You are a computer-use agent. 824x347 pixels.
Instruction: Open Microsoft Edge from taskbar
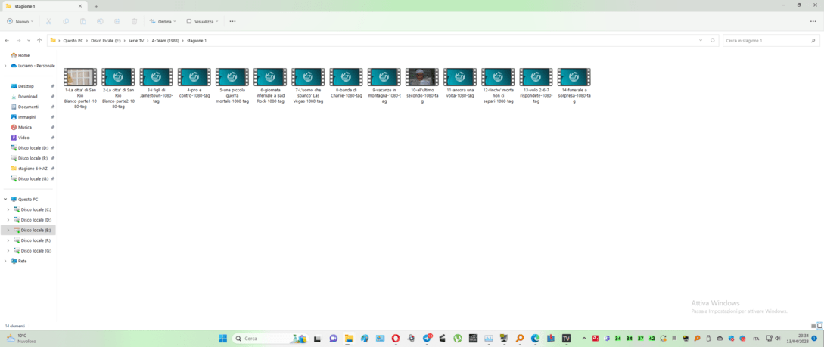point(535,339)
